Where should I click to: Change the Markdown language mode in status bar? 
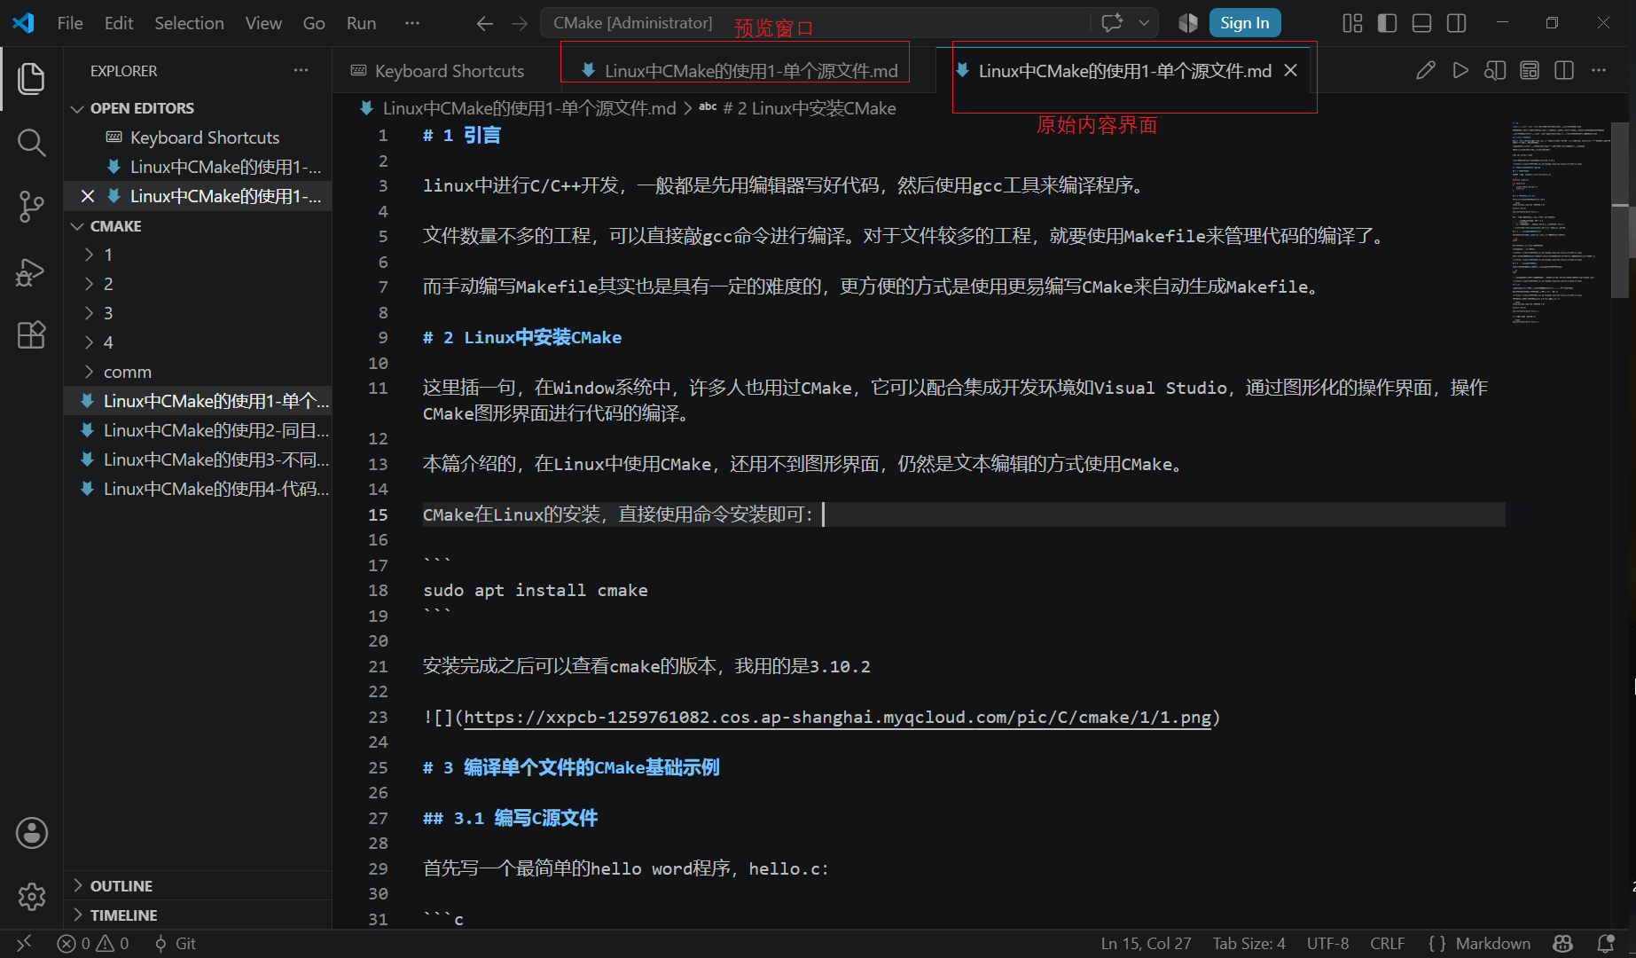pos(1492,944)
